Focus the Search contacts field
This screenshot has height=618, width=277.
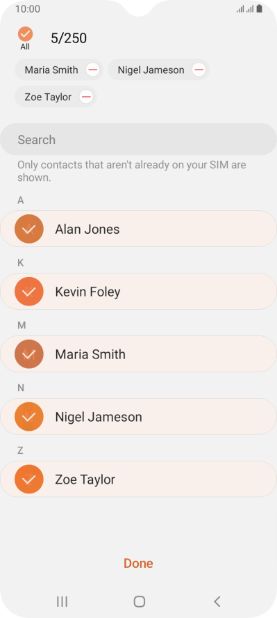[x=138, y=139]
